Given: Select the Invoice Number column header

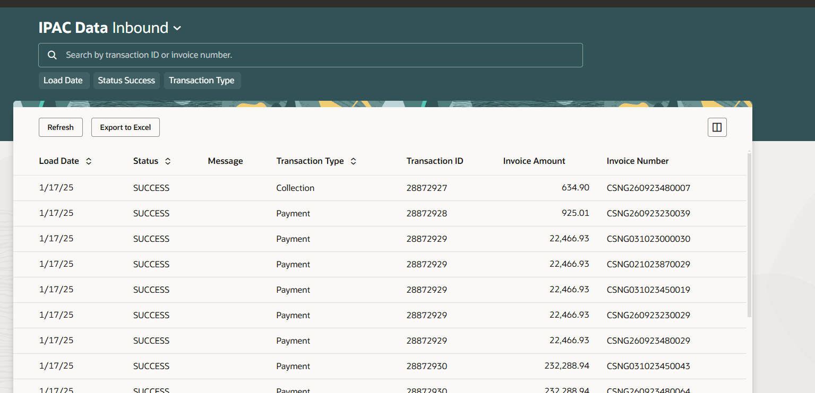Looking at the screenshot, I should pyautogui.click(x=638, y=161).
